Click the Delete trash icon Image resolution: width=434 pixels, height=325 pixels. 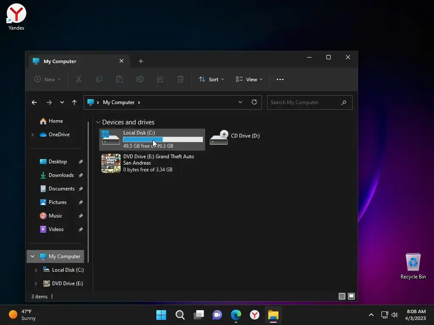click(x=181, y=79)
